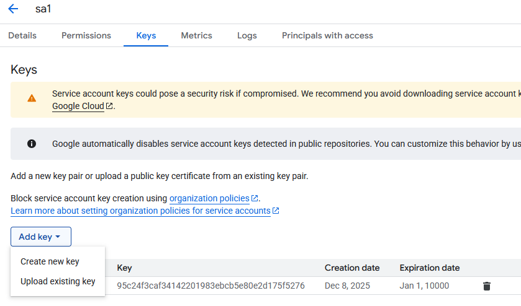Click the info circle icon in gray banner
Screen dimensions: 521x306
32,144
